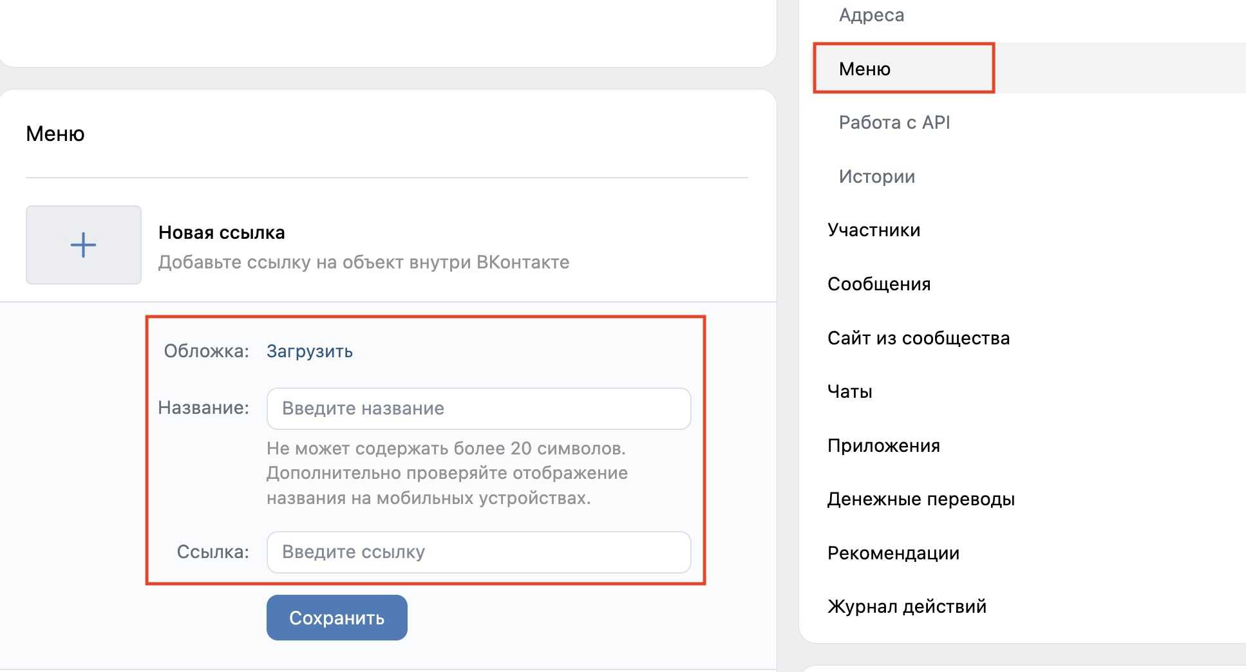Open the Сообщения settings section
Image resolution: width=1246 pixels, height=672 pixels.
coord(878,284)
